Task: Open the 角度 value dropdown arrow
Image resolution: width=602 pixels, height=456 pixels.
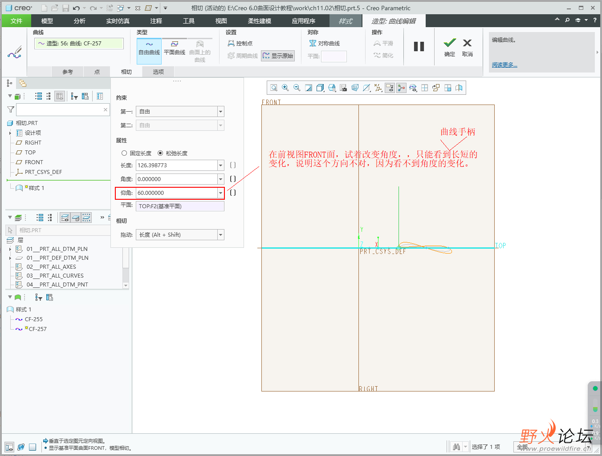Action: [220, 179]
